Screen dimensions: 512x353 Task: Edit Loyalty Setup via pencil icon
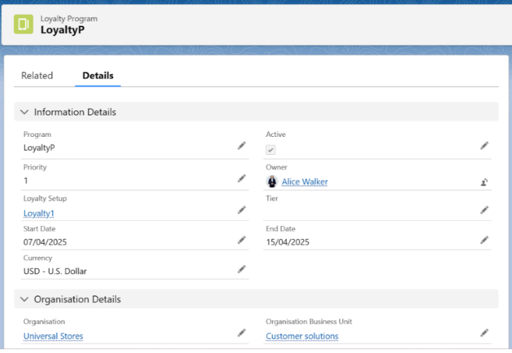pyautogui.click(x=242, y=210)
